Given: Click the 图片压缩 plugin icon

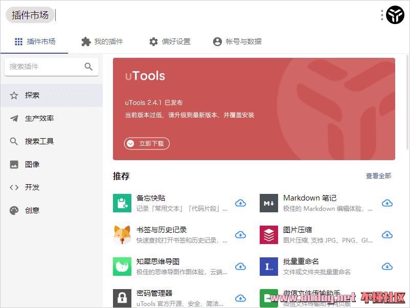Looking at the screenshot, I should point(269,235).
